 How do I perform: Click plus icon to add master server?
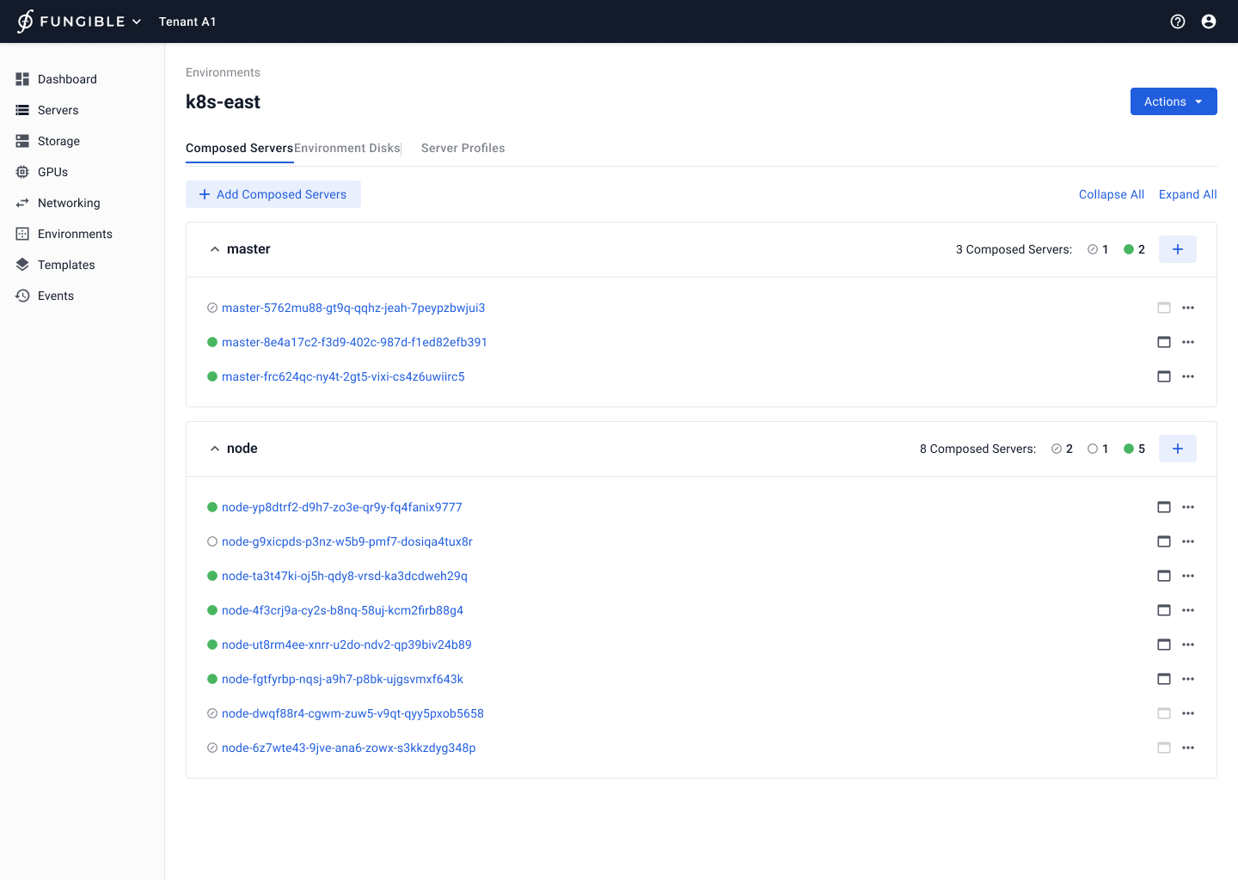point(1178,249)
